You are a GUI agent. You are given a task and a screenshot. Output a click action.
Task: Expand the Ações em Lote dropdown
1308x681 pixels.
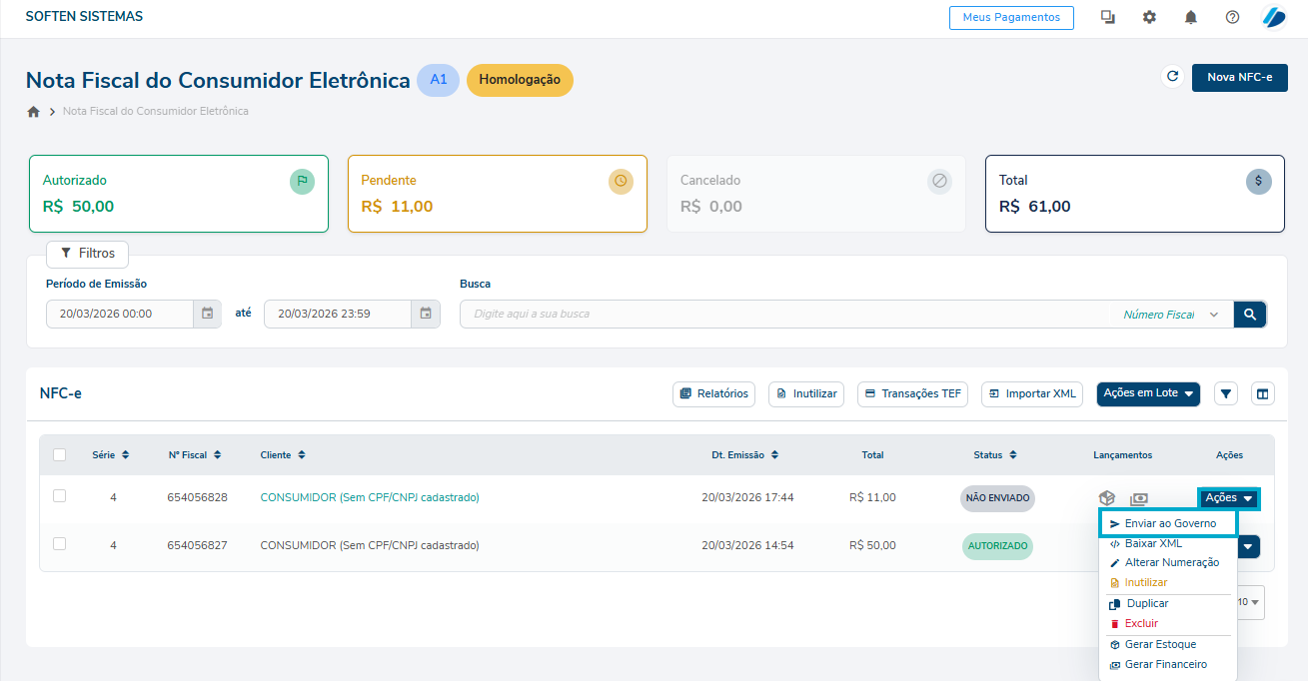pos(1148,393)
